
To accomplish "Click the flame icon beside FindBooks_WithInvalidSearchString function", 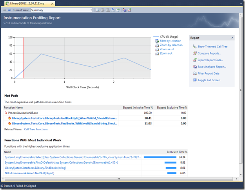I will (10, 123).
